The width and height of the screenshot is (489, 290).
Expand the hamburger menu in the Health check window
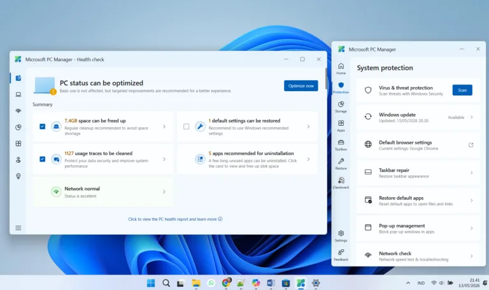tap(18, 228)
